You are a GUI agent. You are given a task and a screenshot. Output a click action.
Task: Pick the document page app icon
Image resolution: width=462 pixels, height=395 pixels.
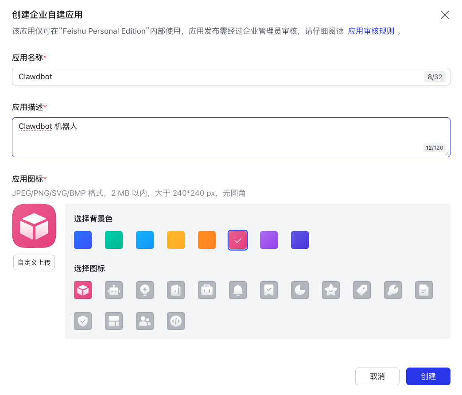(424, 290)
